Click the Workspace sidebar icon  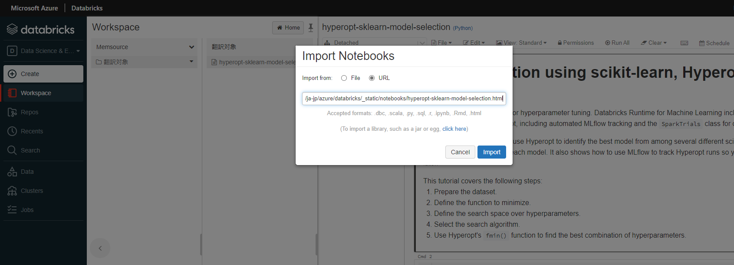point(12,93)
